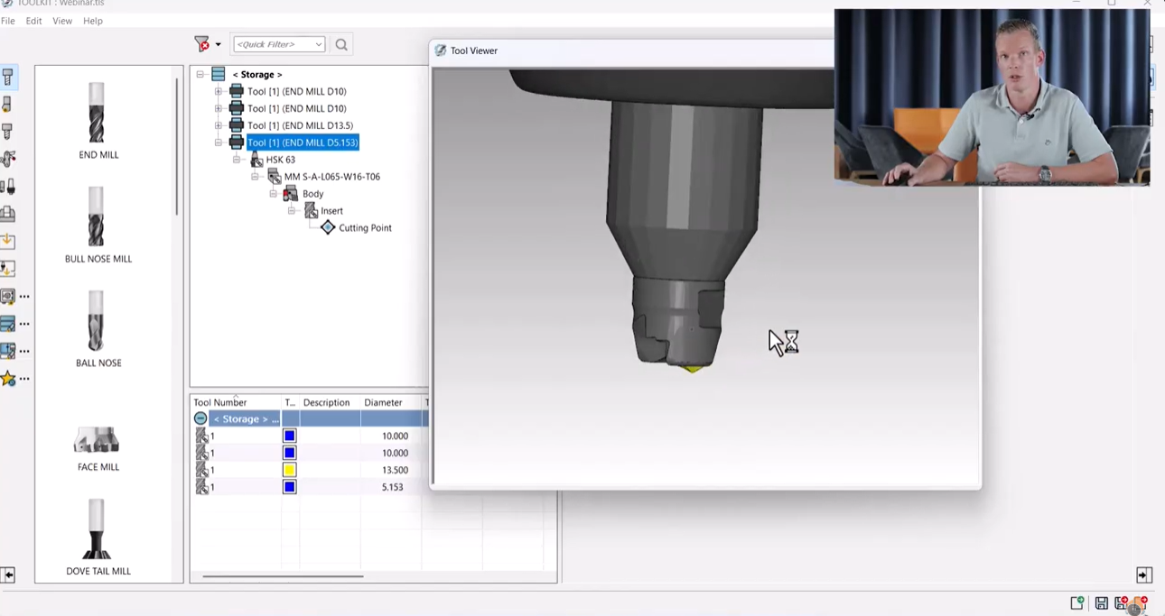Open the File menu
This screenshot has height=616, width=1165.
[8, 21]
